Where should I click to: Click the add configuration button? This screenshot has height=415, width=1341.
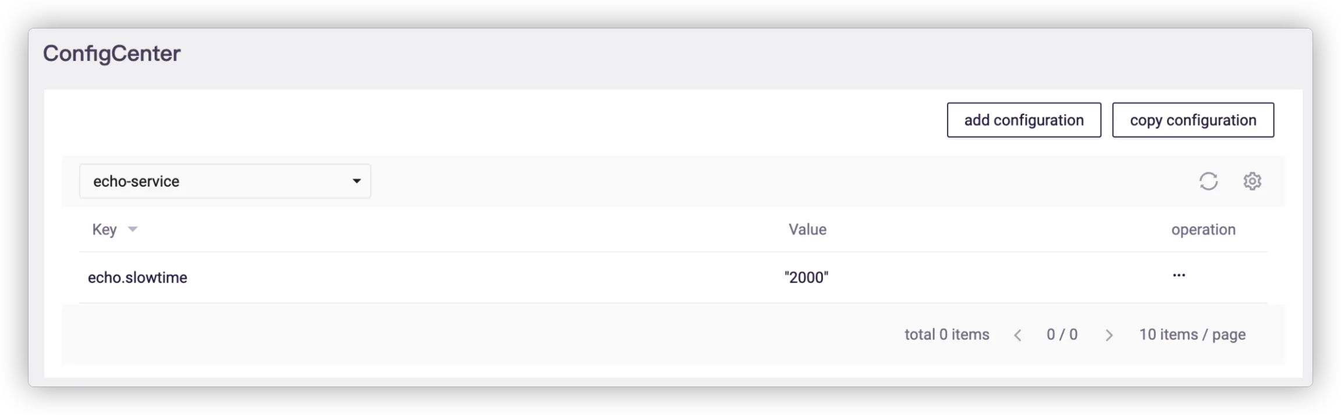pos(1024,120)
